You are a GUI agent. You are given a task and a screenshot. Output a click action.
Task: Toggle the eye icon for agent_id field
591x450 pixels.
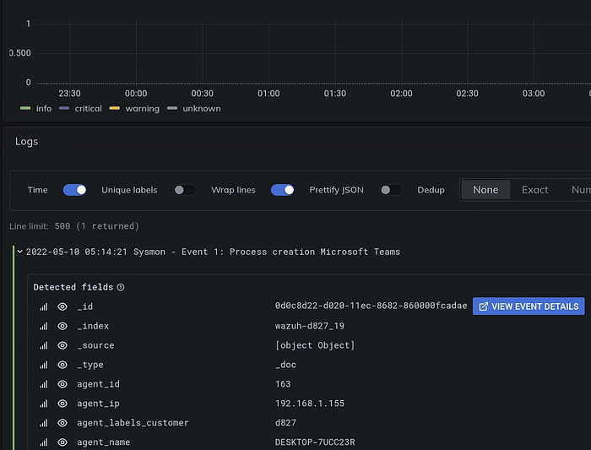click(x=62, y=384)
